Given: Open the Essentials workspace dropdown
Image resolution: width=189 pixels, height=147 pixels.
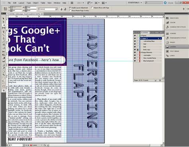Looking at the screenshot, I should (x=135, y=3).
